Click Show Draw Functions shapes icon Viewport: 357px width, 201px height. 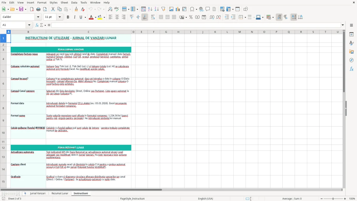(x=246, y=9)
